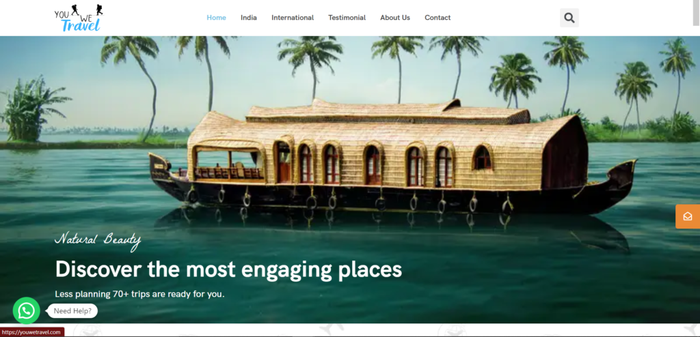Select the Testimonial menu item
This screenshot has height=337, width=700.
tap(347, 18)
